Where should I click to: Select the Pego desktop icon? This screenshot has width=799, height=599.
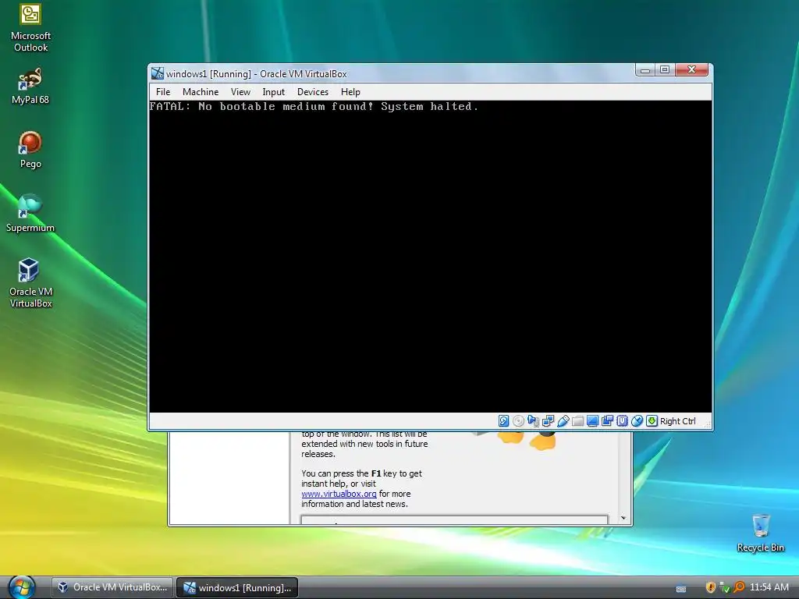pos(30,150)
